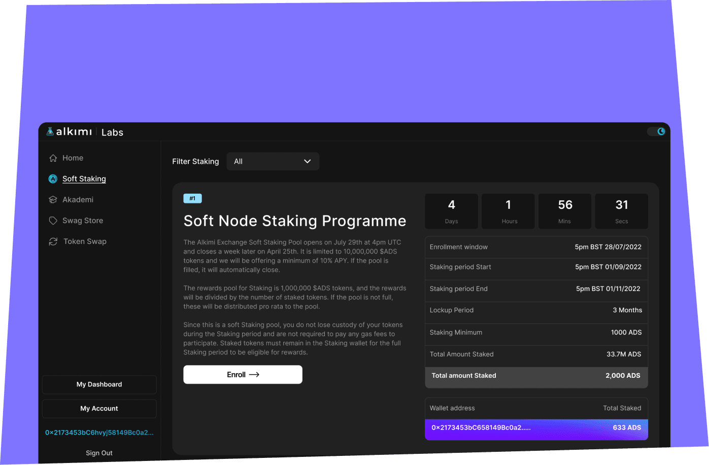Click the Staking period End value 5pm BST 01/11/2022
The height and width of the screenshot is (465, 709).
tap(608, 289)
